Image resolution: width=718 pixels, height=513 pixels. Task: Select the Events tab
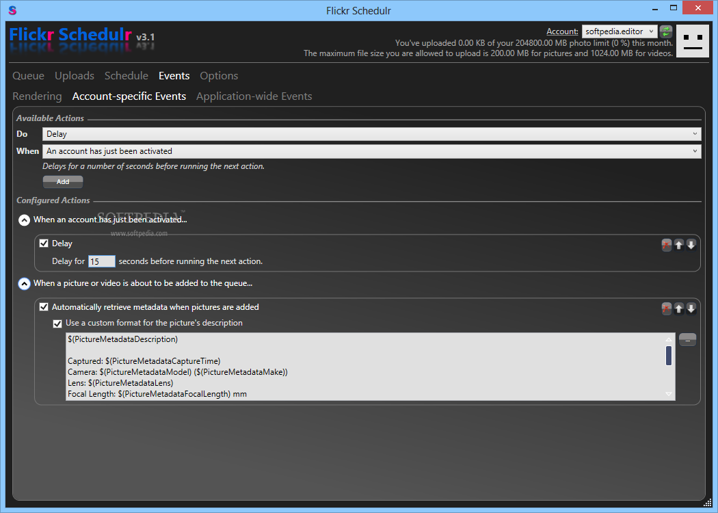pos(174,75)
